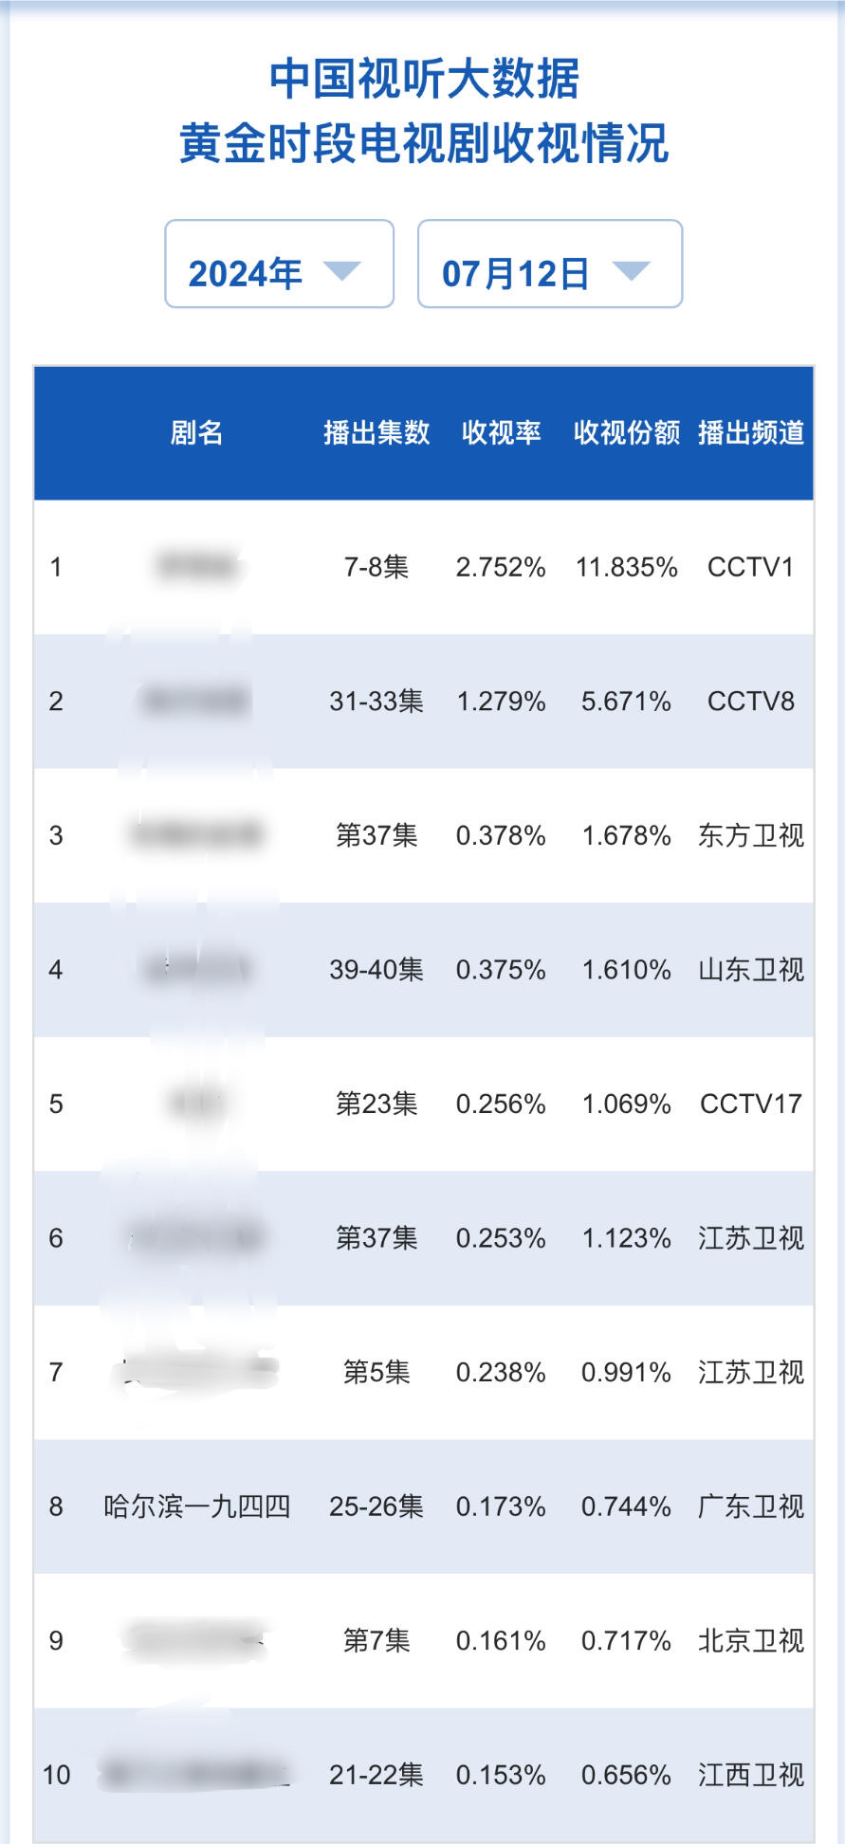The width and height of the screenshot is (845, 1844).
Task: Click 江西卫视 channel in row 10
Action: [x=751, y=1775]
